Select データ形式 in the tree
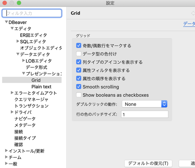 point(37,67)
